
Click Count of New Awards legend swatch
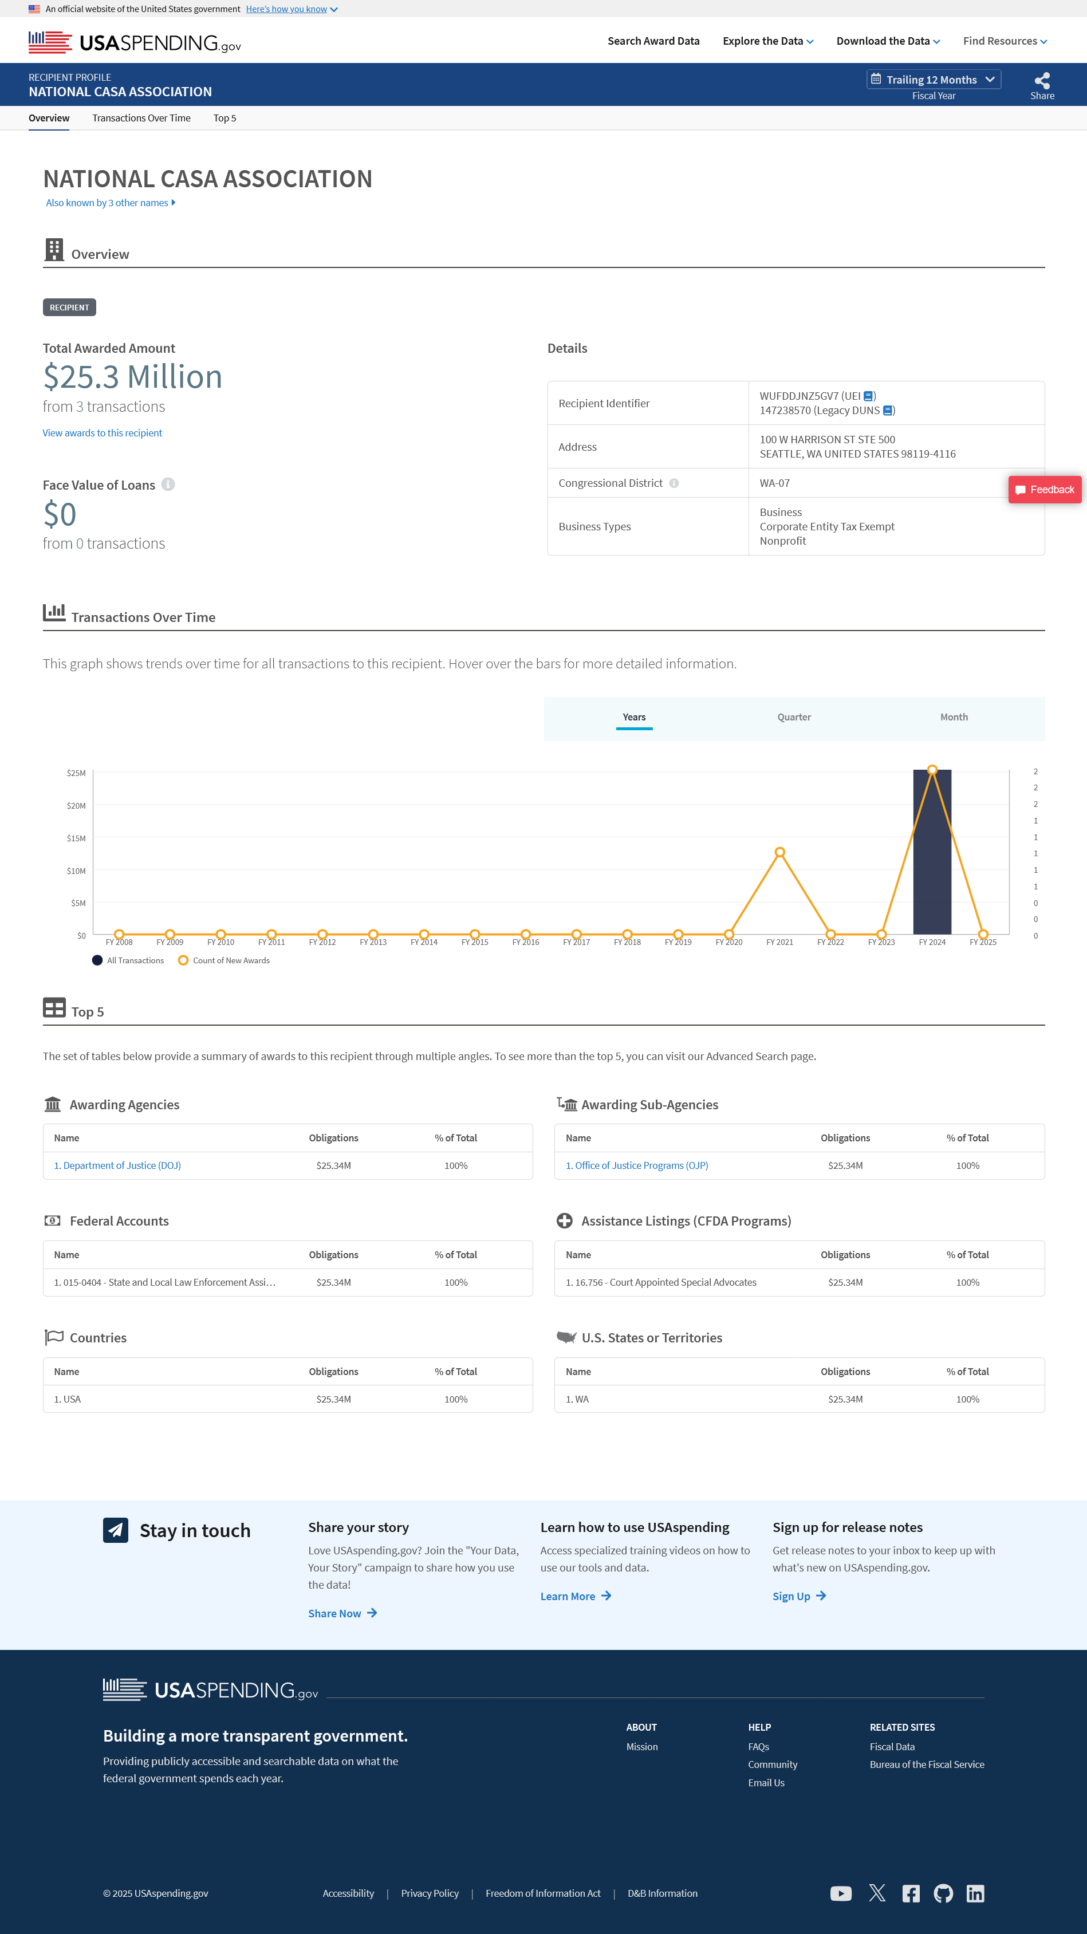[x=183, y=960]
